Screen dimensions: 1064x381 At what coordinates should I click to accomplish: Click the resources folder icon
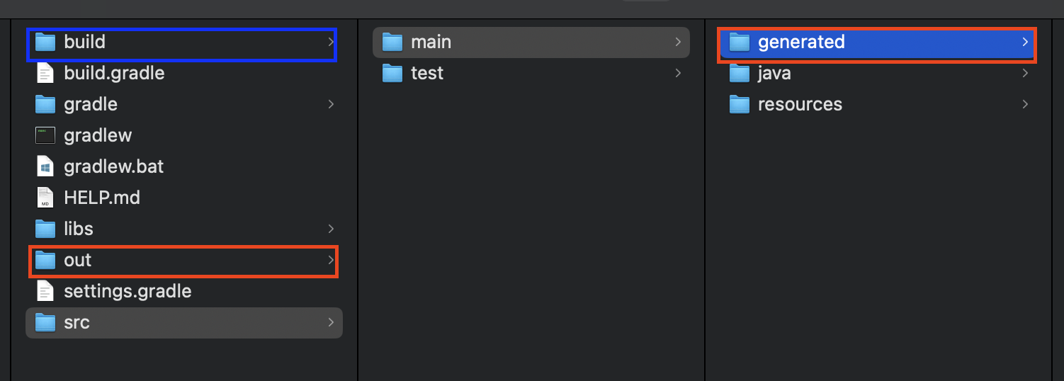pos(740,105)
